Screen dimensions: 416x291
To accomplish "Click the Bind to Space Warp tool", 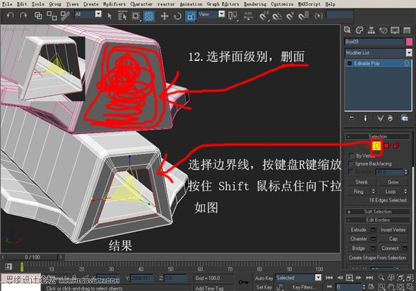I will 64,16.
